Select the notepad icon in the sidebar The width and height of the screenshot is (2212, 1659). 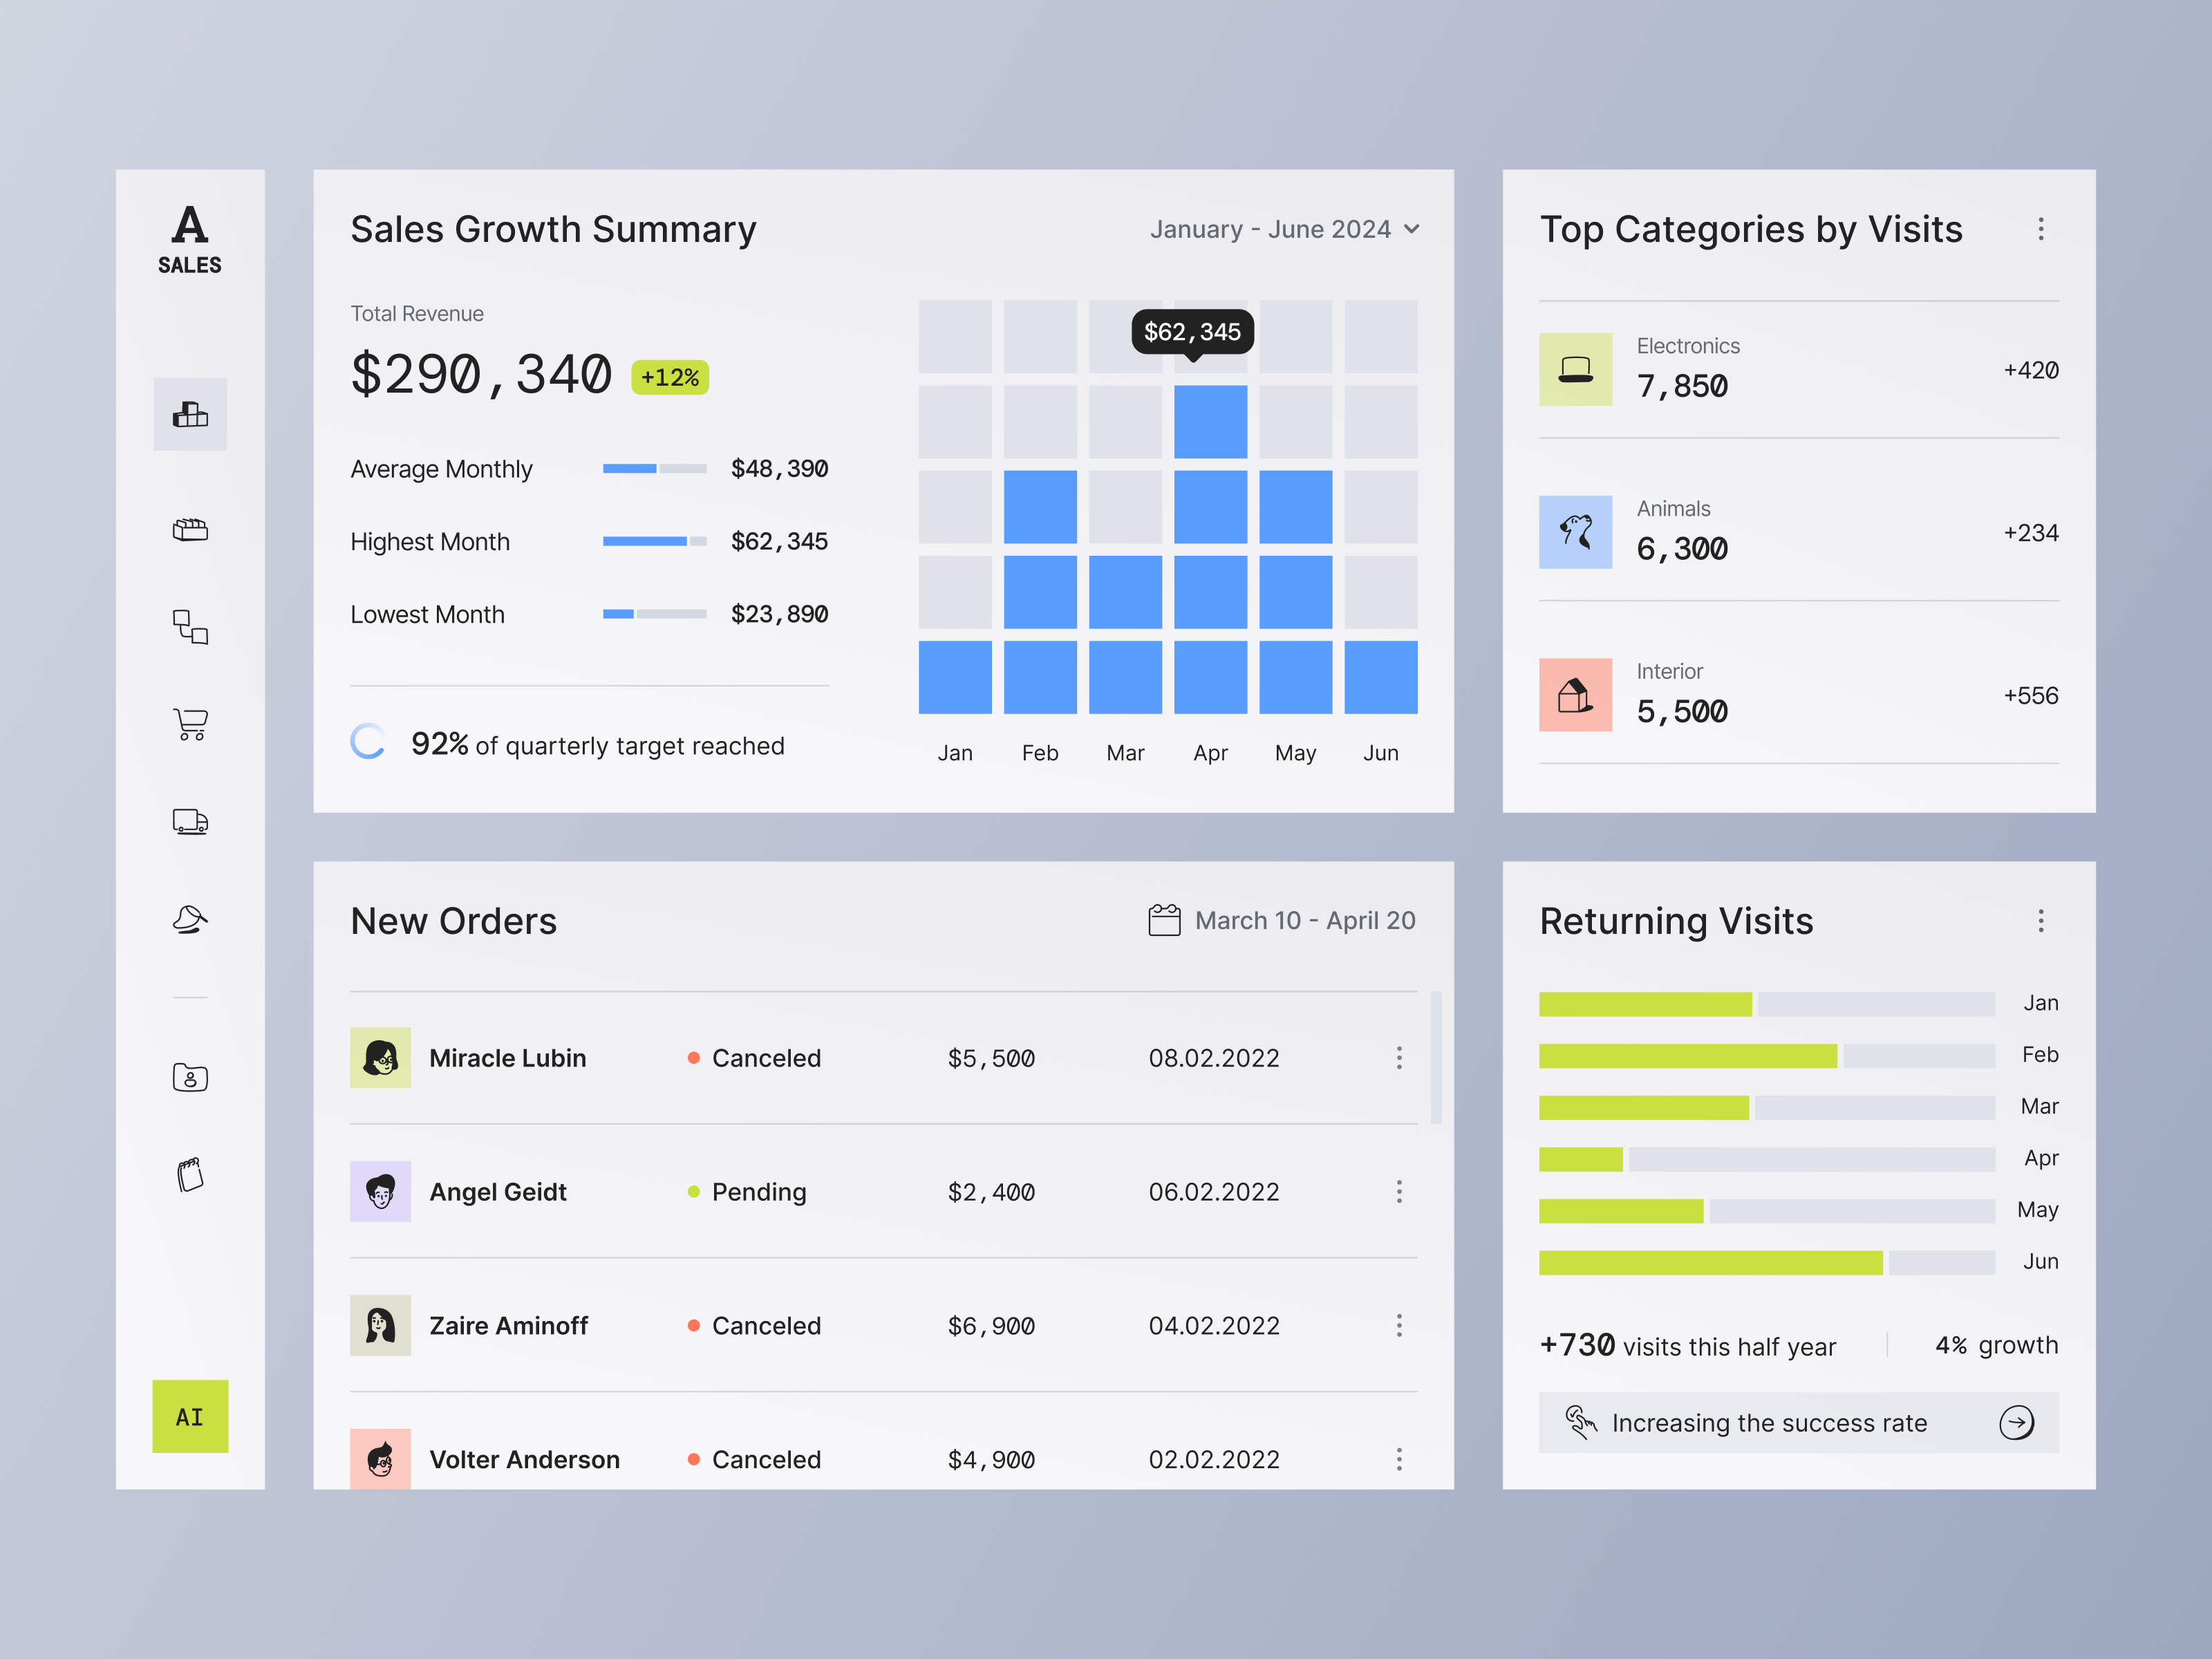click(x=190, y=1174)
